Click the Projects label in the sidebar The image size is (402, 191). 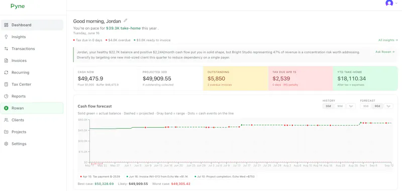point(19,132)
